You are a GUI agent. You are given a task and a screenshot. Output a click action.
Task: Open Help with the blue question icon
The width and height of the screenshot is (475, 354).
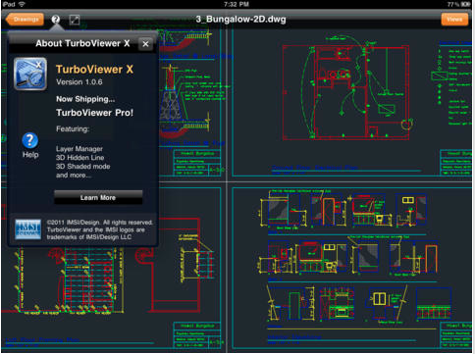(x=30, y=145)
